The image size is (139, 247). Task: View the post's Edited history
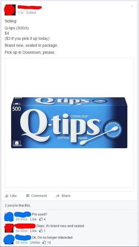31,13
